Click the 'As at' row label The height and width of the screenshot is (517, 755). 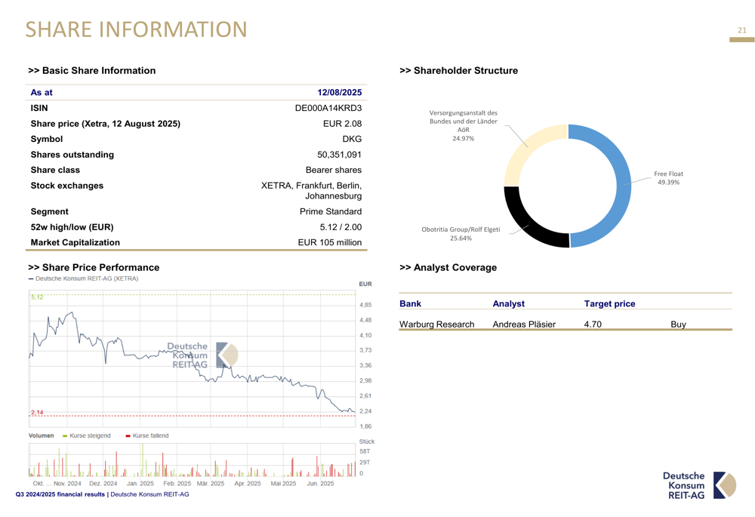pyautogui.click(x=42, y=92)
